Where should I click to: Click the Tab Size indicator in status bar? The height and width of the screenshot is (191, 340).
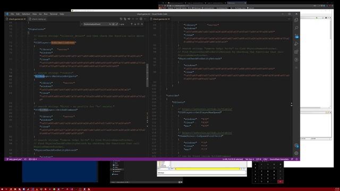(249, 159)
